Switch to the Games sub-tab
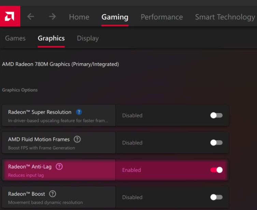257x210 pixels. (x=15, y=38)
